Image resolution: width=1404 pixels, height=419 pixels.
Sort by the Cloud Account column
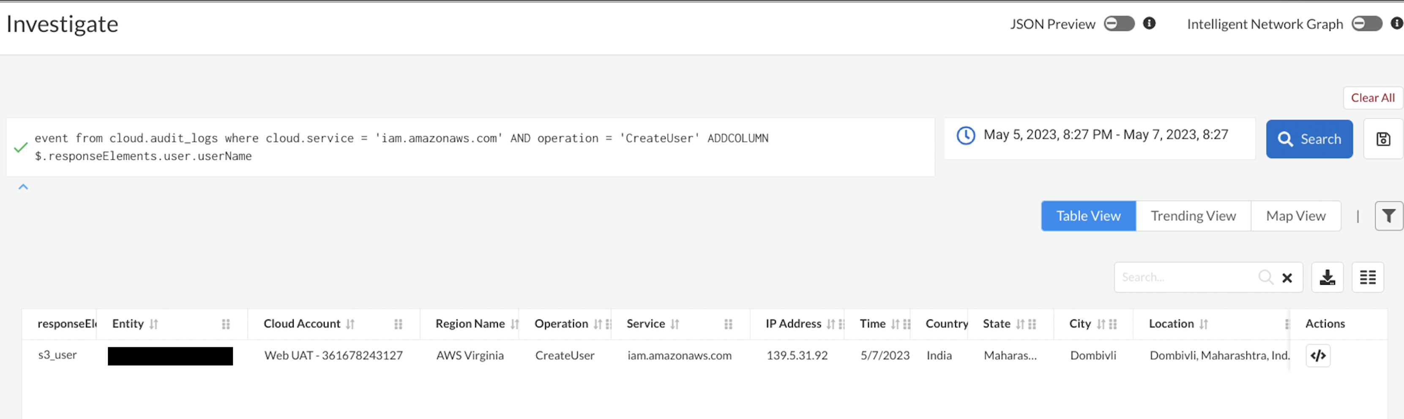pyautogui.click(x=350, y=324)
